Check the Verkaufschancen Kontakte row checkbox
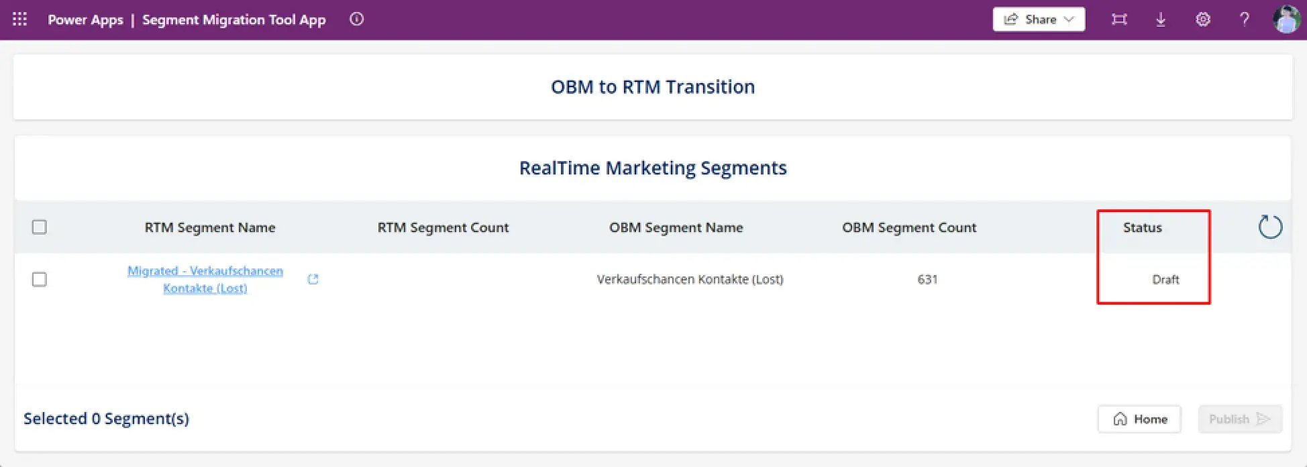 40,279
